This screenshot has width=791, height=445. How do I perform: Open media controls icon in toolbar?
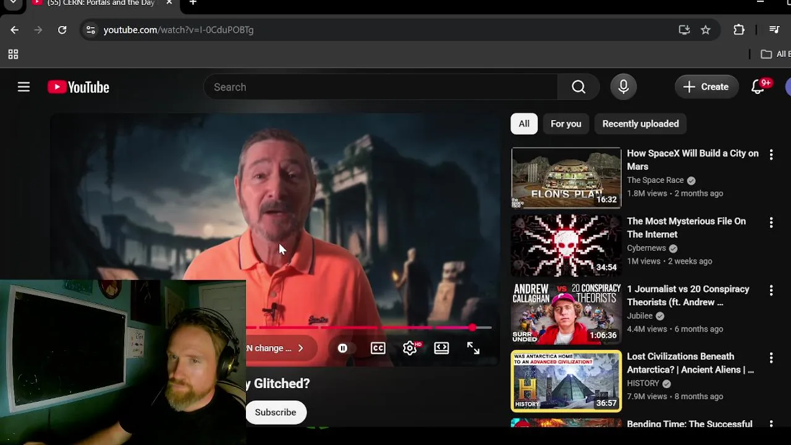click(774, 30)
